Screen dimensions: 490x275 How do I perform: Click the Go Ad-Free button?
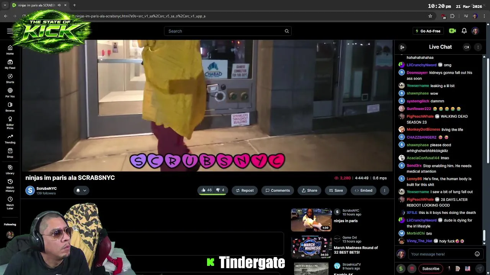point(428,31)
